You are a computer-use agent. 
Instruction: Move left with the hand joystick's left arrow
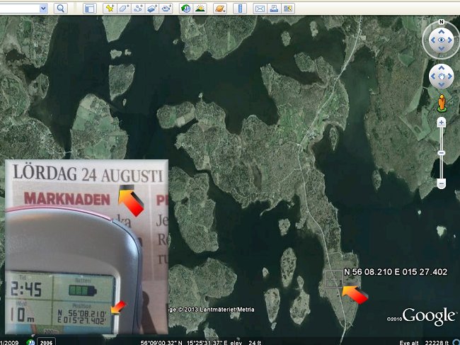click(x=433, y=77)
